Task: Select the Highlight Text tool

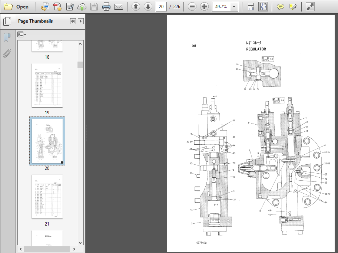Action: (x=292, y=7)
